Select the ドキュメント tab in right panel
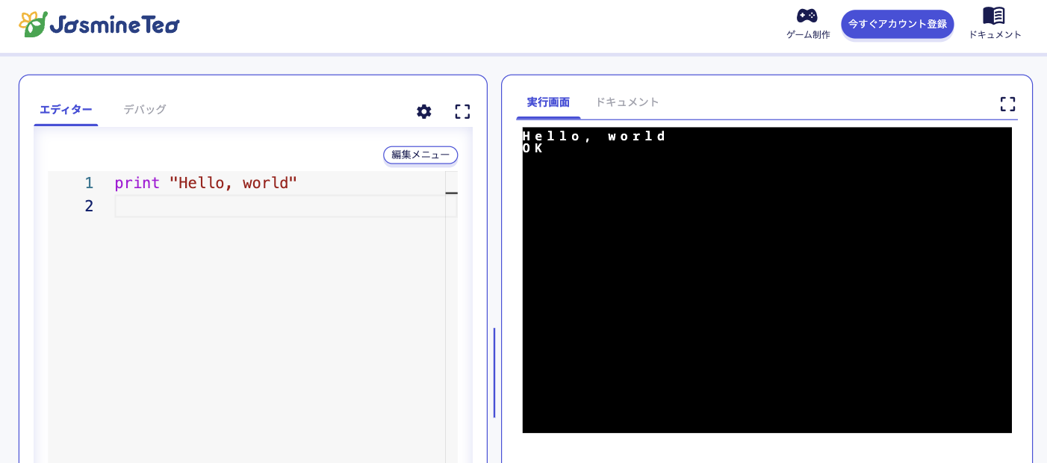This screenshot has width=1047, height=463. tap(627, 102)
